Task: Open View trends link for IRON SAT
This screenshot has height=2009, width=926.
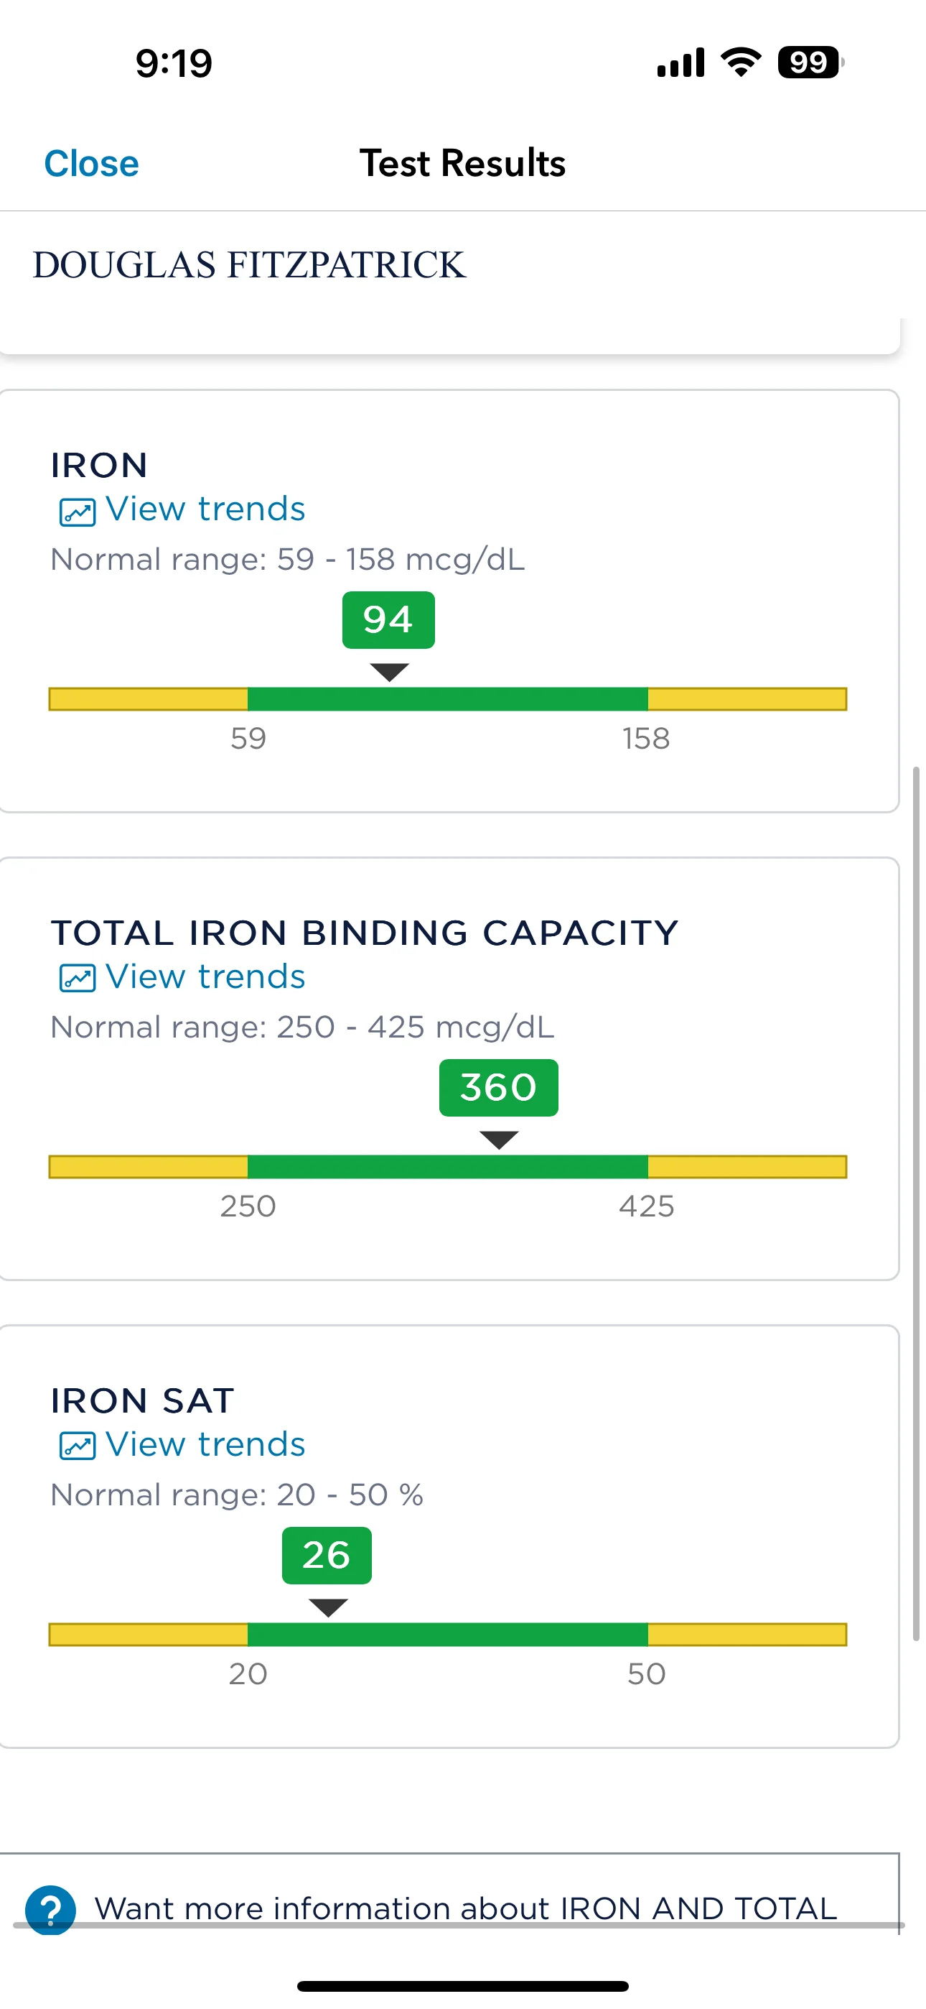Action: [205, 1444]
